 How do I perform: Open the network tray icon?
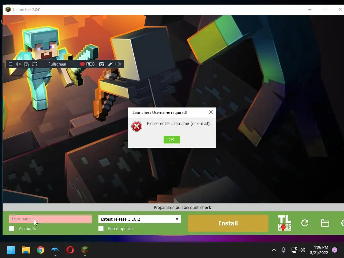tap(294, 250)
